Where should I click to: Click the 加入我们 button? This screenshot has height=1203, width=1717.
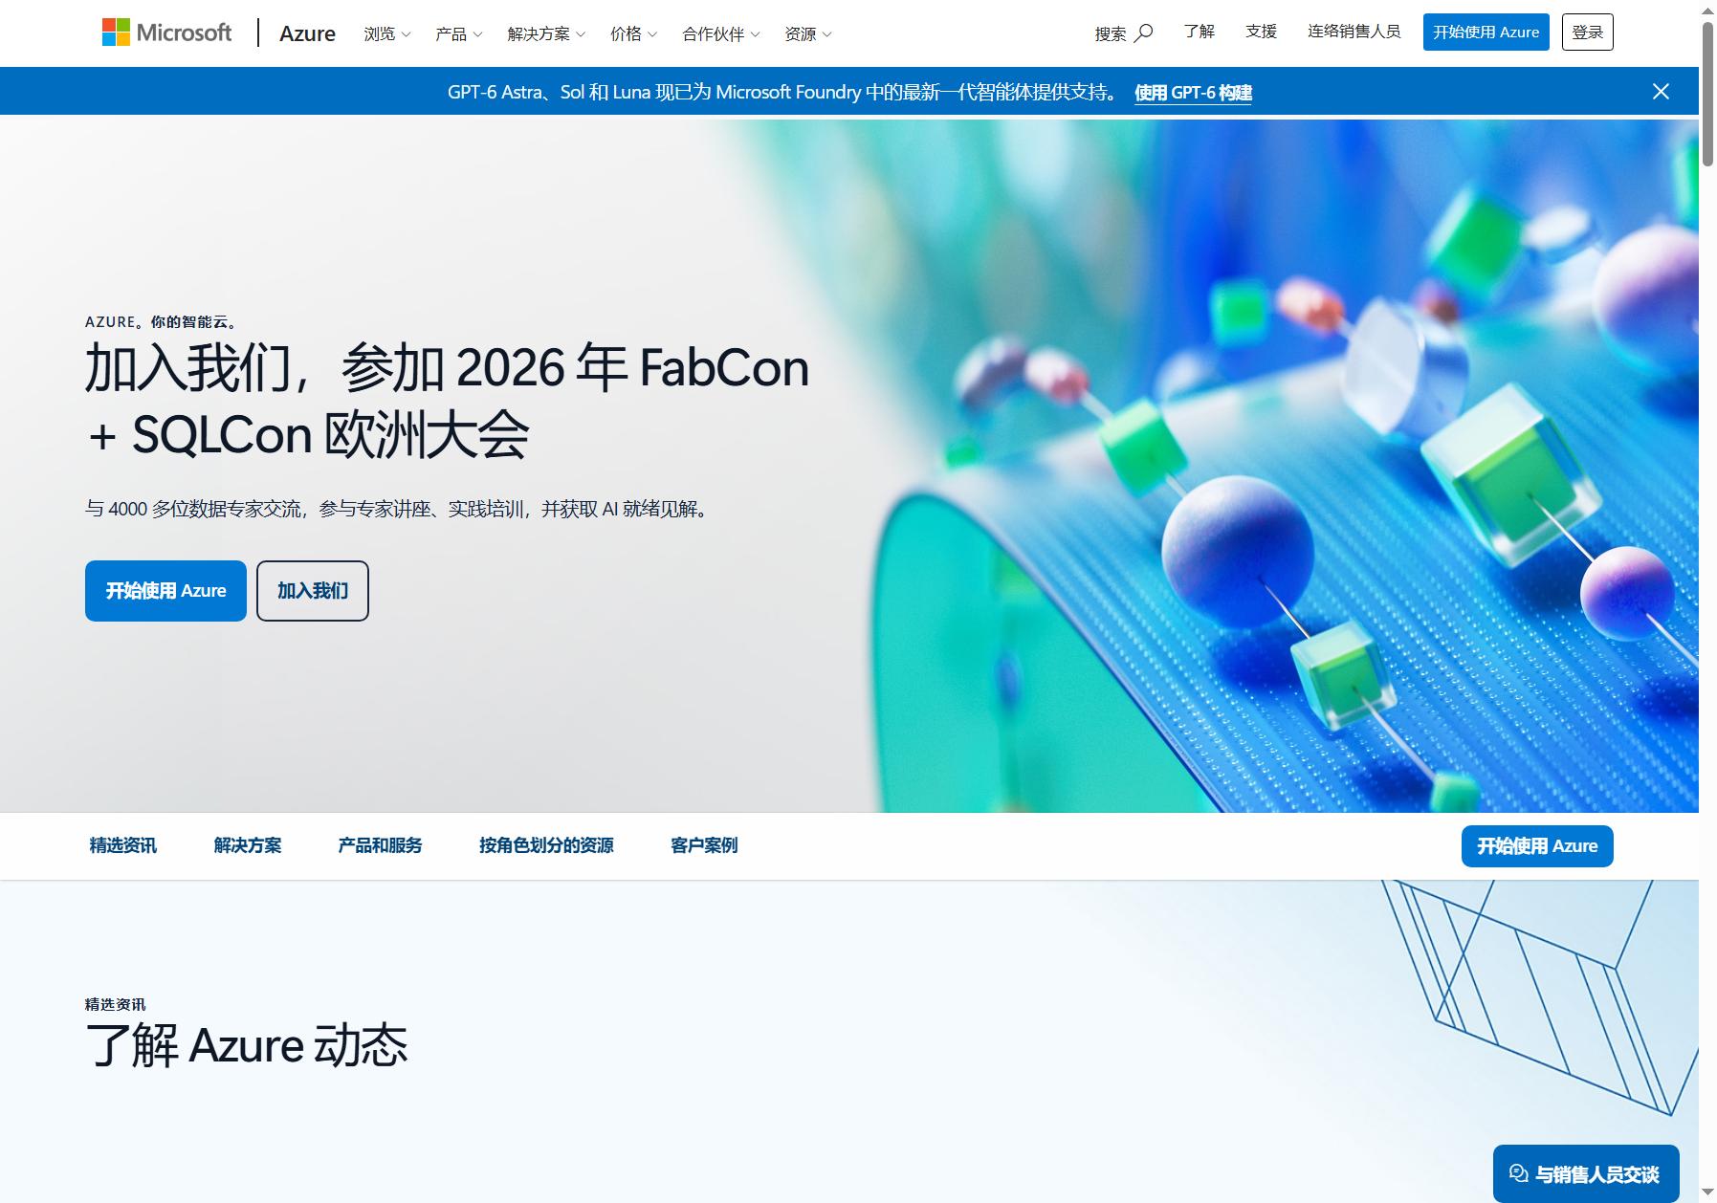coord(313,591)
